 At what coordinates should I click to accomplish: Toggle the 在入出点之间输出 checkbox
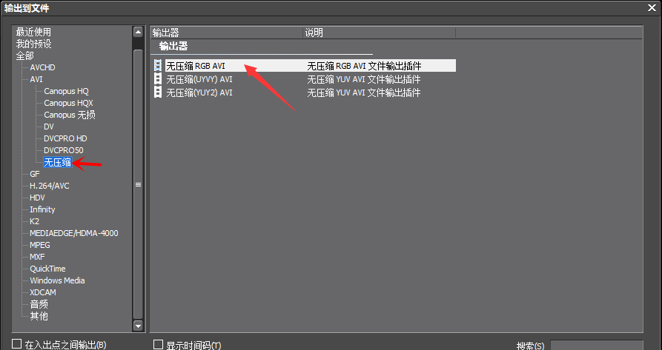click(16, 344)
